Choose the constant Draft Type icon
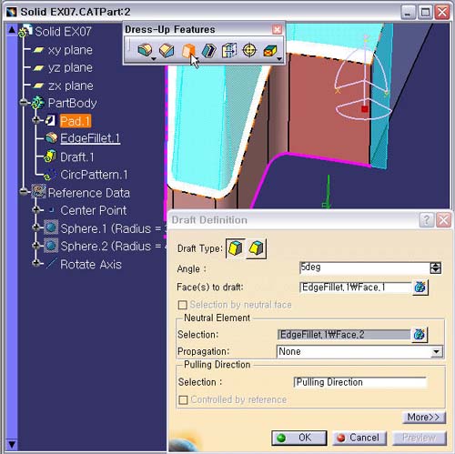Image resolution: width=455 pixels, height=454 pixels. pyautogui.click(x=236, y=248)
